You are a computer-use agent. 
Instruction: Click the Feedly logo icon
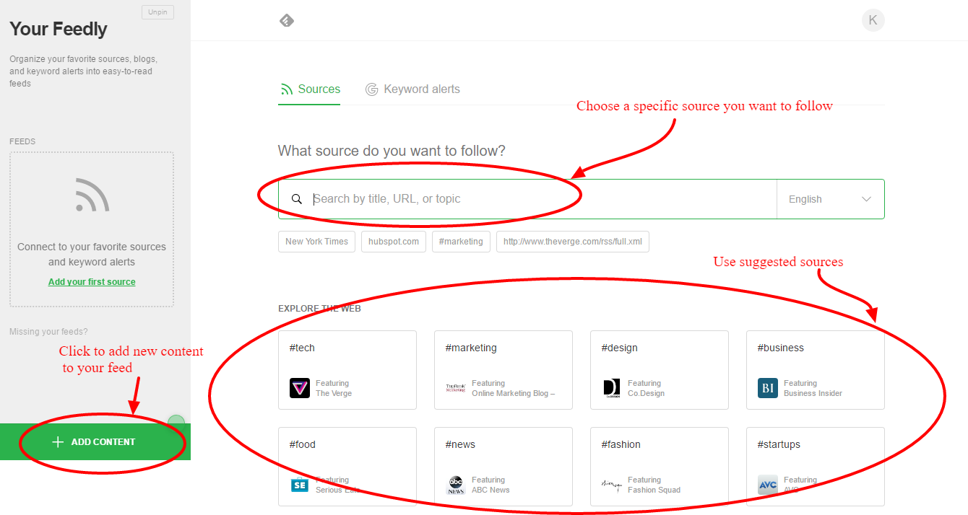tap(287, 20)
